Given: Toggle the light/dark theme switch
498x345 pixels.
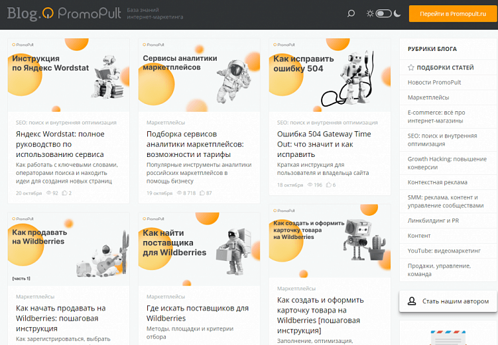Looking at the screenshot, I should click(383, 14).
